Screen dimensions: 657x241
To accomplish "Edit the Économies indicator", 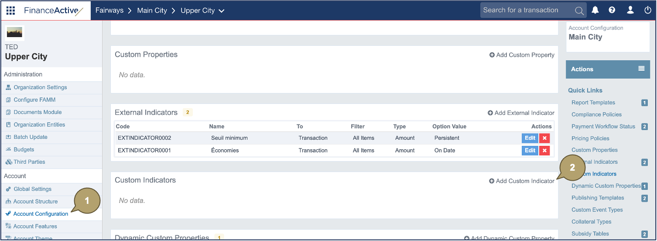I will click(530, 151).
